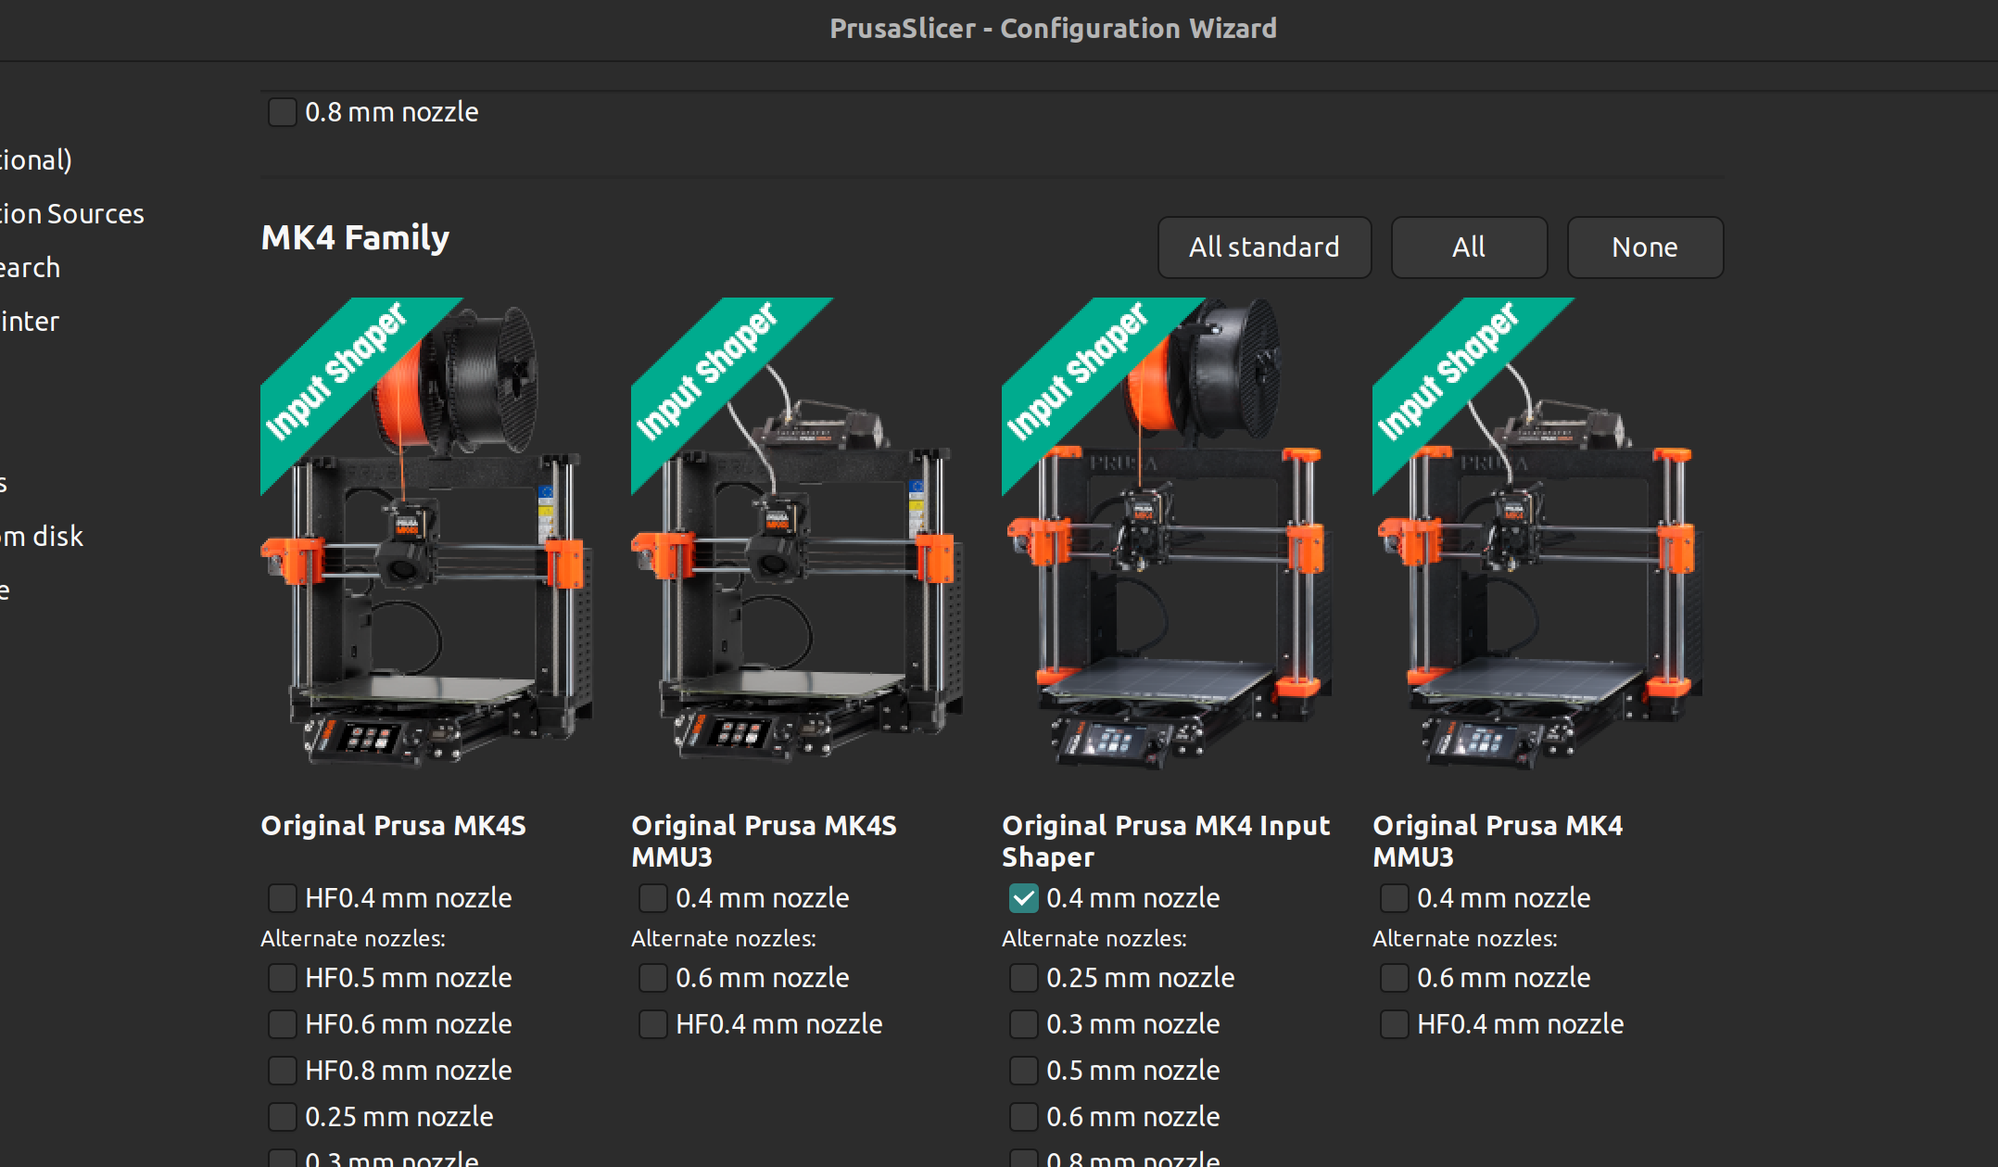
Task: Open the wizard page ending in 'ional)'
Action: [x=36, y=160]
